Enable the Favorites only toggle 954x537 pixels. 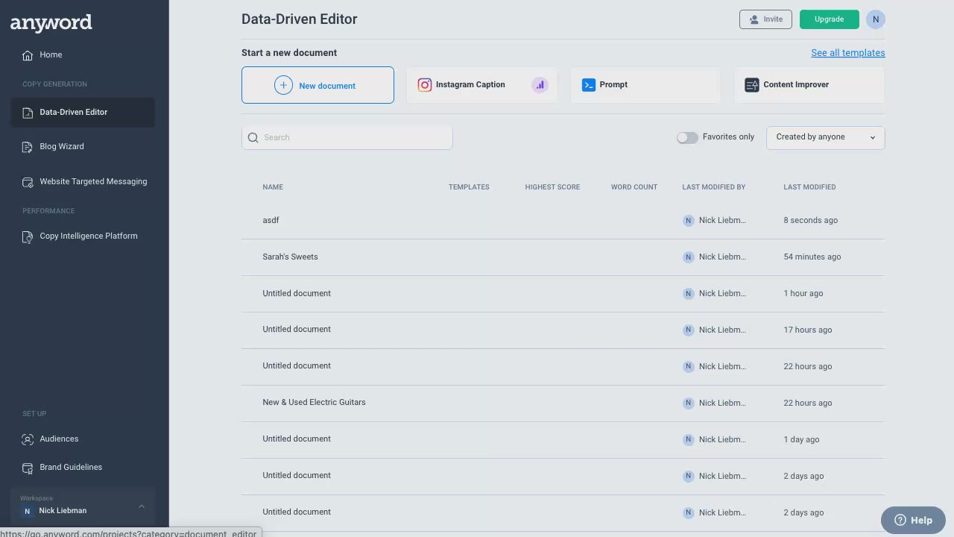coord(687,137)
